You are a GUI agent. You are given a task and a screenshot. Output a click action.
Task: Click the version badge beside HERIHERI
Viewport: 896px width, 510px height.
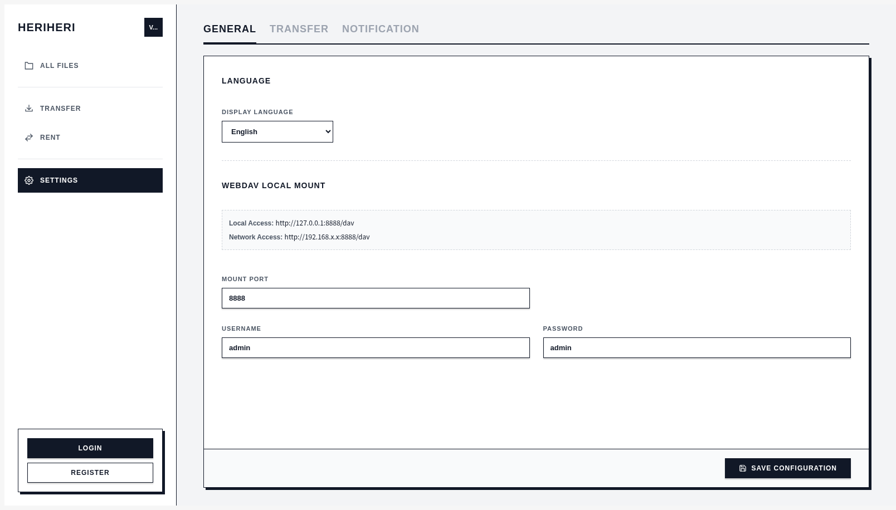pos(153,27)
